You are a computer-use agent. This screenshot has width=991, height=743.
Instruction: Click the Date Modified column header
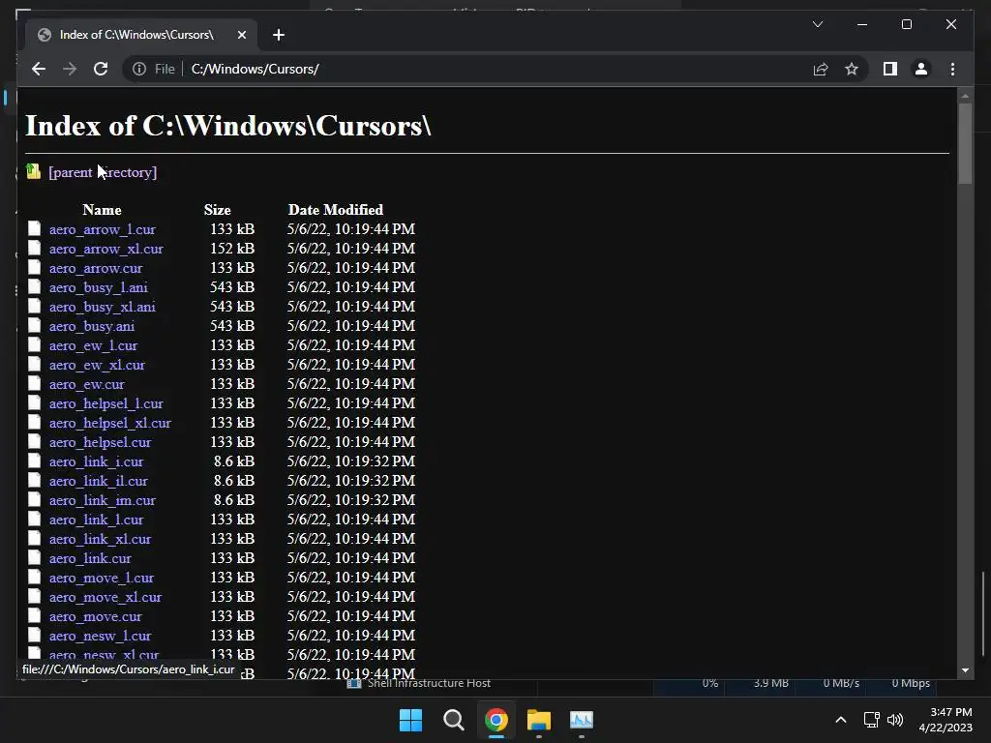[x=336, y=210]
